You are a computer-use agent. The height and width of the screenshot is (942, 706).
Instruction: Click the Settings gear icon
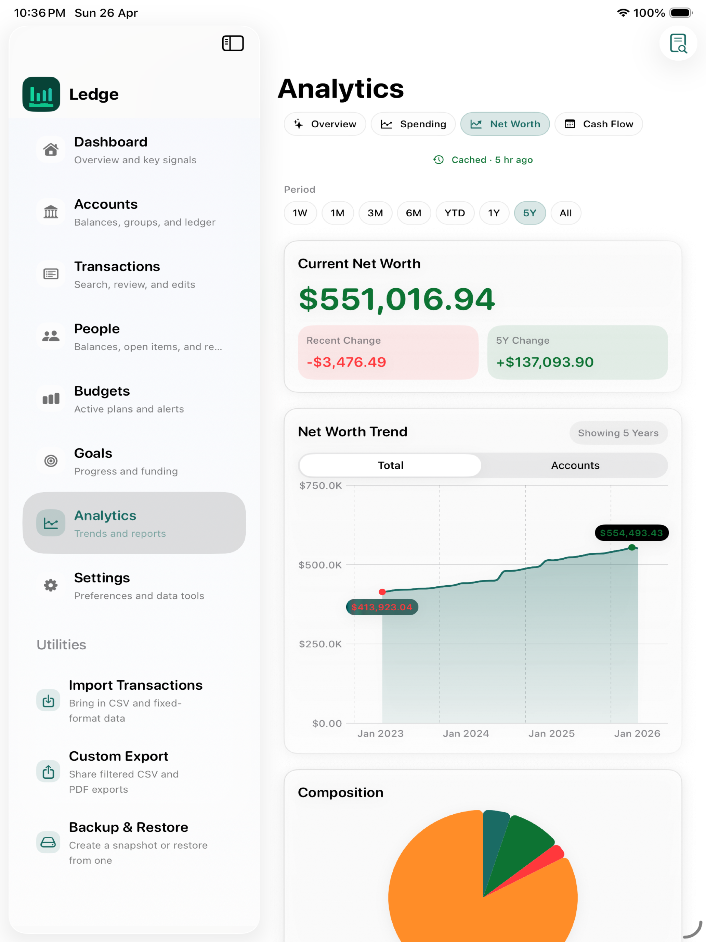tap(51, 585)
